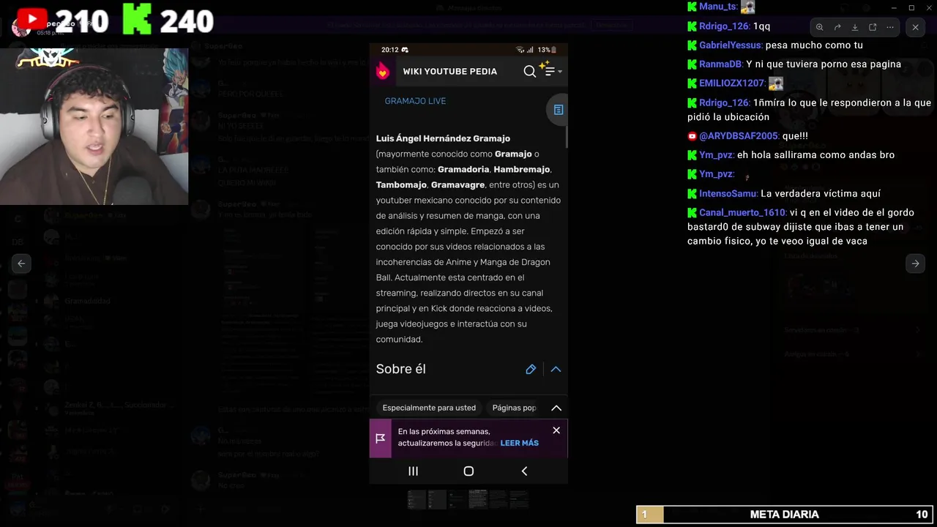Click the green Kick logo in viewer counter

pyautogui.click(x=137, y=20)
